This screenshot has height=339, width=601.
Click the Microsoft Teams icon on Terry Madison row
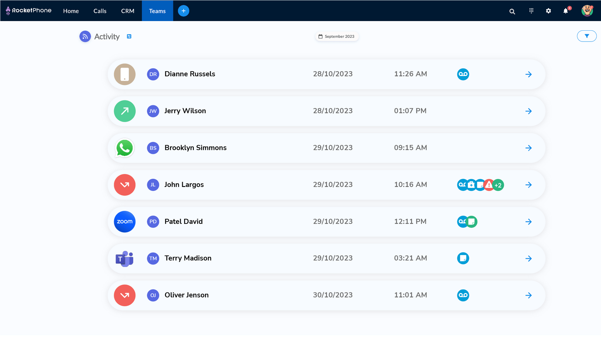(124, 258)
